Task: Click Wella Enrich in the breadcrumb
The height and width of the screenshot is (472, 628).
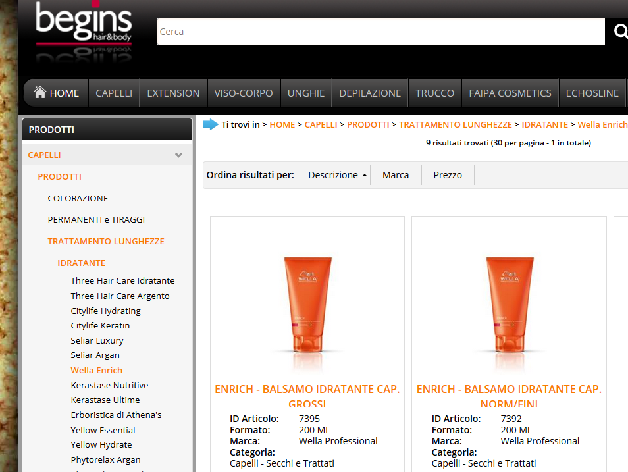Action: pos(602,124)
